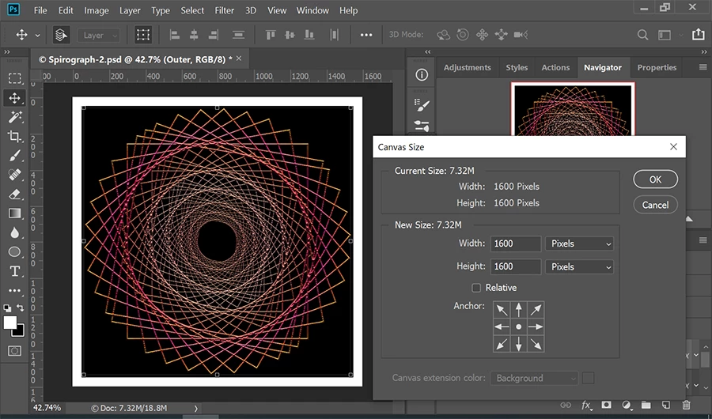Click the share export icon
Image resolution: width=712 pixels, height=419 pixels.
click(698, 35)
